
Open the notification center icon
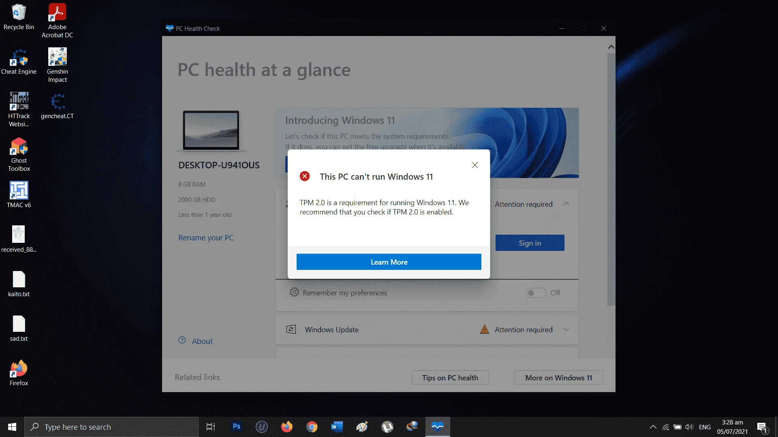(x=762, y=427)
